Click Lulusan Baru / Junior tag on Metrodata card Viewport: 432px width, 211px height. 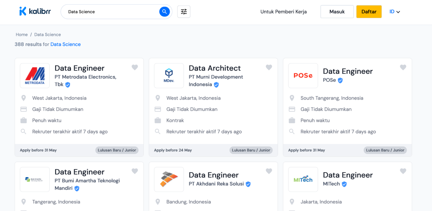click(117, 150)
